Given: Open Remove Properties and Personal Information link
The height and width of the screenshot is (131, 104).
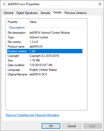Looking at the screenshot, I should tap(33, 115).
